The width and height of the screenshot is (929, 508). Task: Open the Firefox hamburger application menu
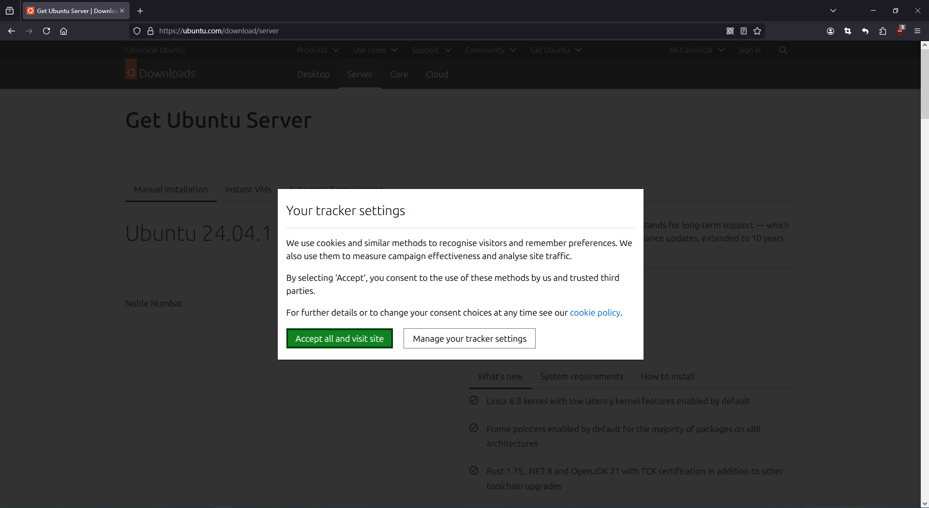[x=917, y=31]
